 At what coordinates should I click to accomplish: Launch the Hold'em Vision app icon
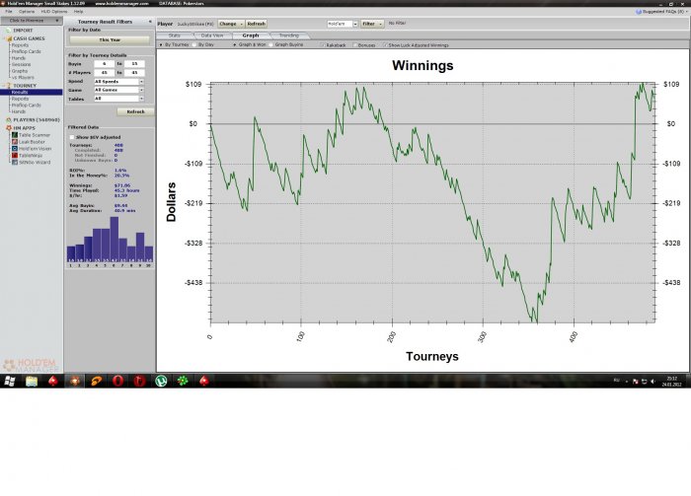pos(15,149)
